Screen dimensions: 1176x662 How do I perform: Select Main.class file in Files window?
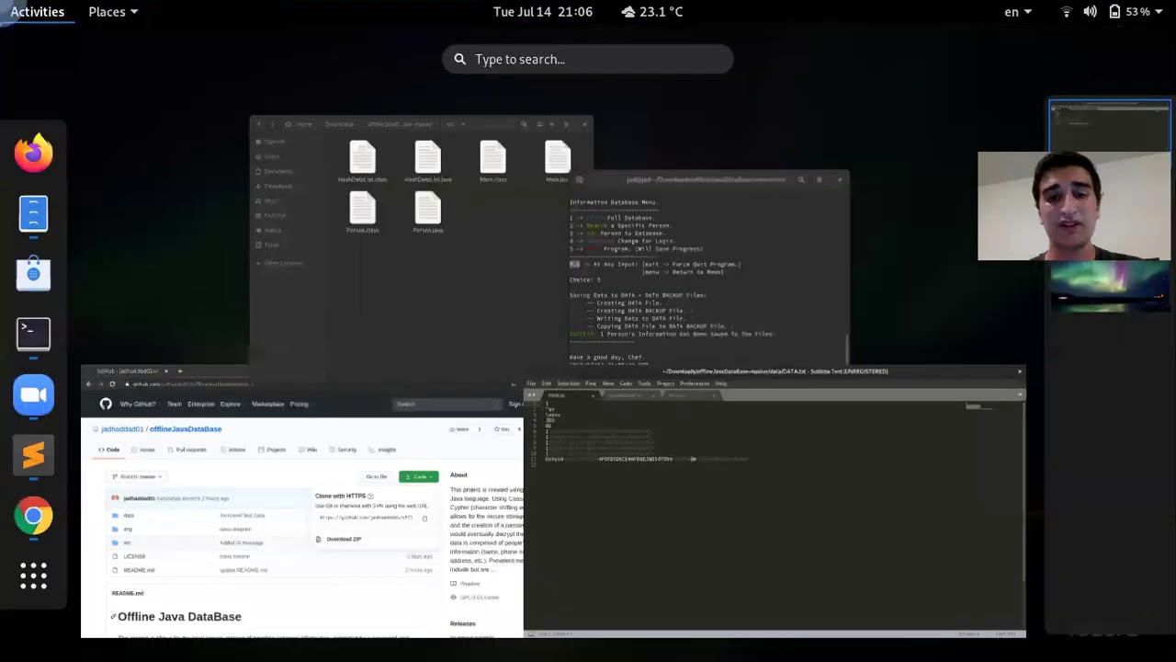pos(493,162)
